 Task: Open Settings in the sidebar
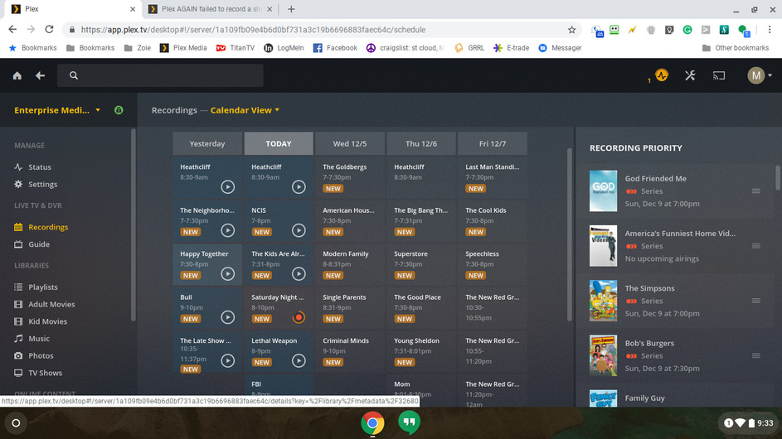[42, 185]
